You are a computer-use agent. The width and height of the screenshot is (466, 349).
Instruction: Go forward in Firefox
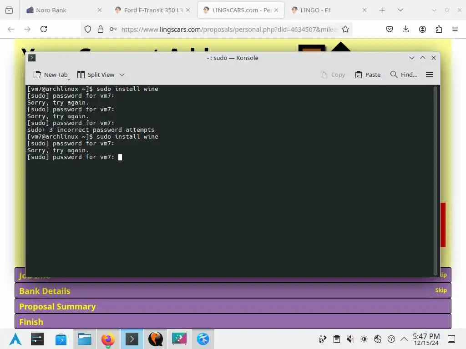27,29
